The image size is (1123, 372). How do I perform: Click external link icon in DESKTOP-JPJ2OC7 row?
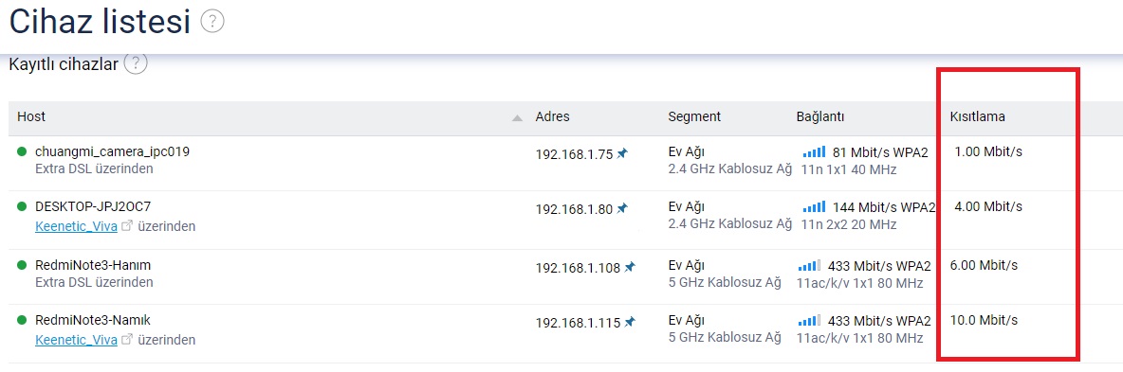point(127,226)
